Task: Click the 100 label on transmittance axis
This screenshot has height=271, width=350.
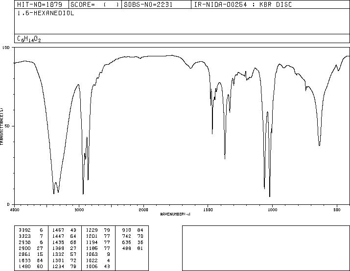Action: (x=6, y=48)
